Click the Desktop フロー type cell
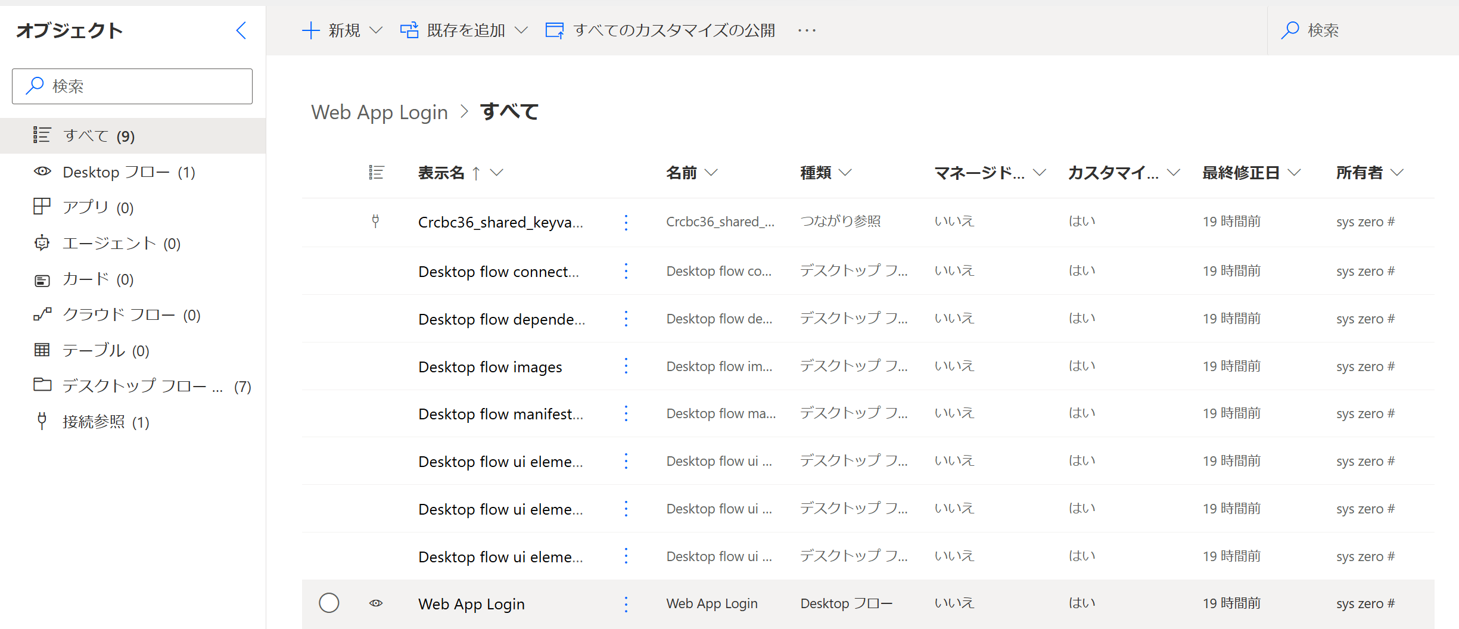This screenshot has height=629, width=1459. tap(846, 603)
